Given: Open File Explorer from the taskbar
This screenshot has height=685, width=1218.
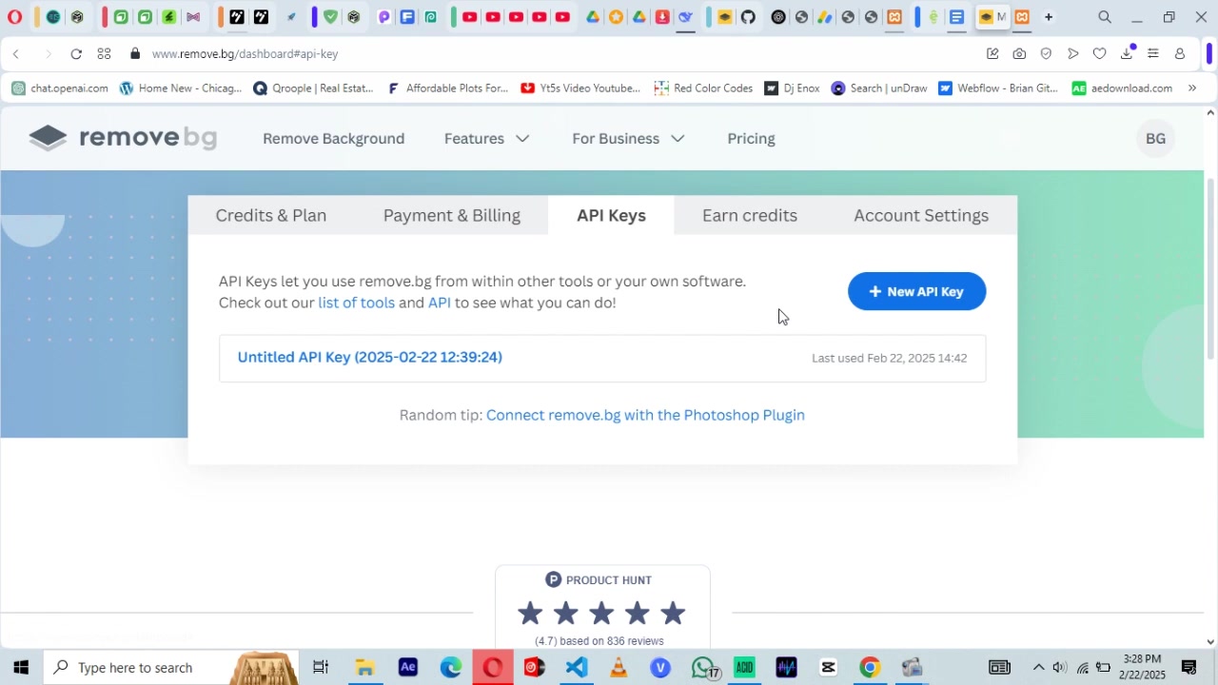Looking at the screenshot, I should 365,667.
